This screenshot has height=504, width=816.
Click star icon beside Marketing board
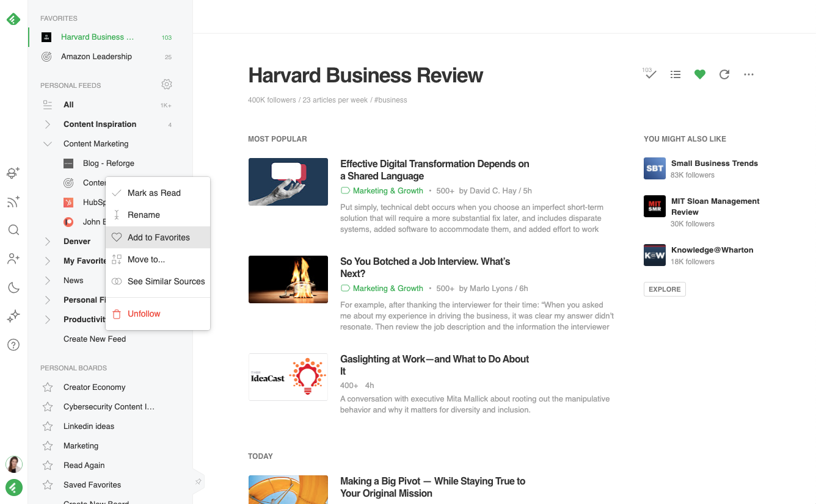48,446
